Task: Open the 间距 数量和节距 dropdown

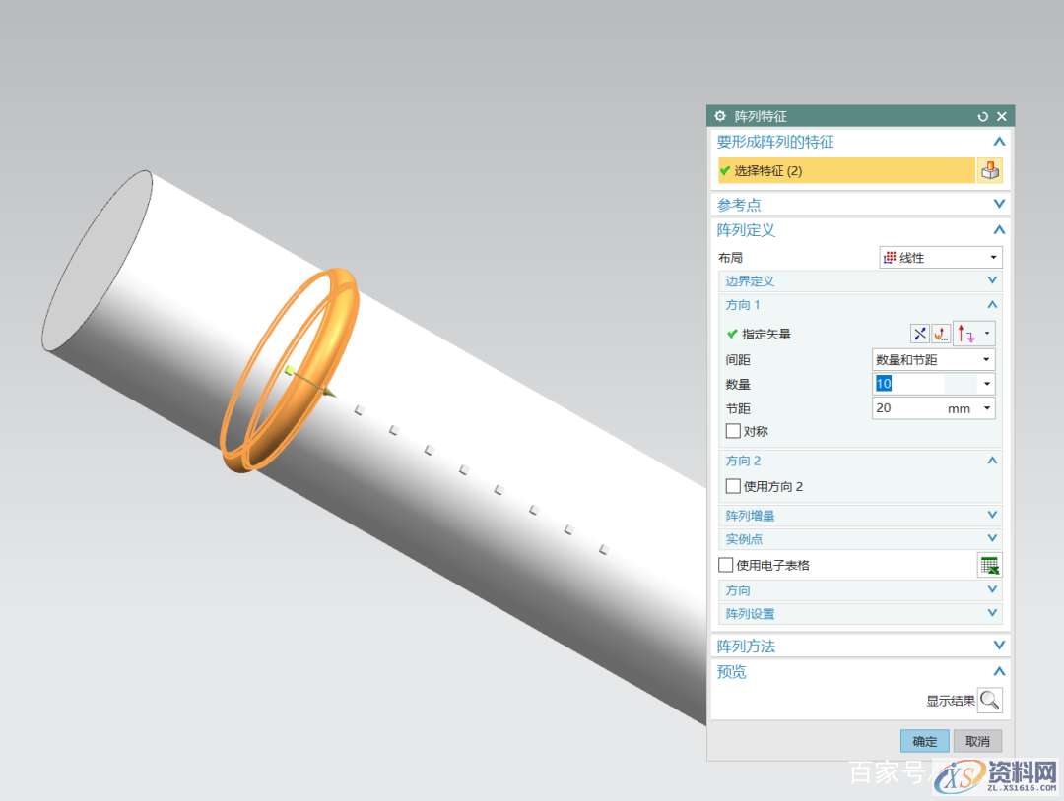Action: point(933,360)
